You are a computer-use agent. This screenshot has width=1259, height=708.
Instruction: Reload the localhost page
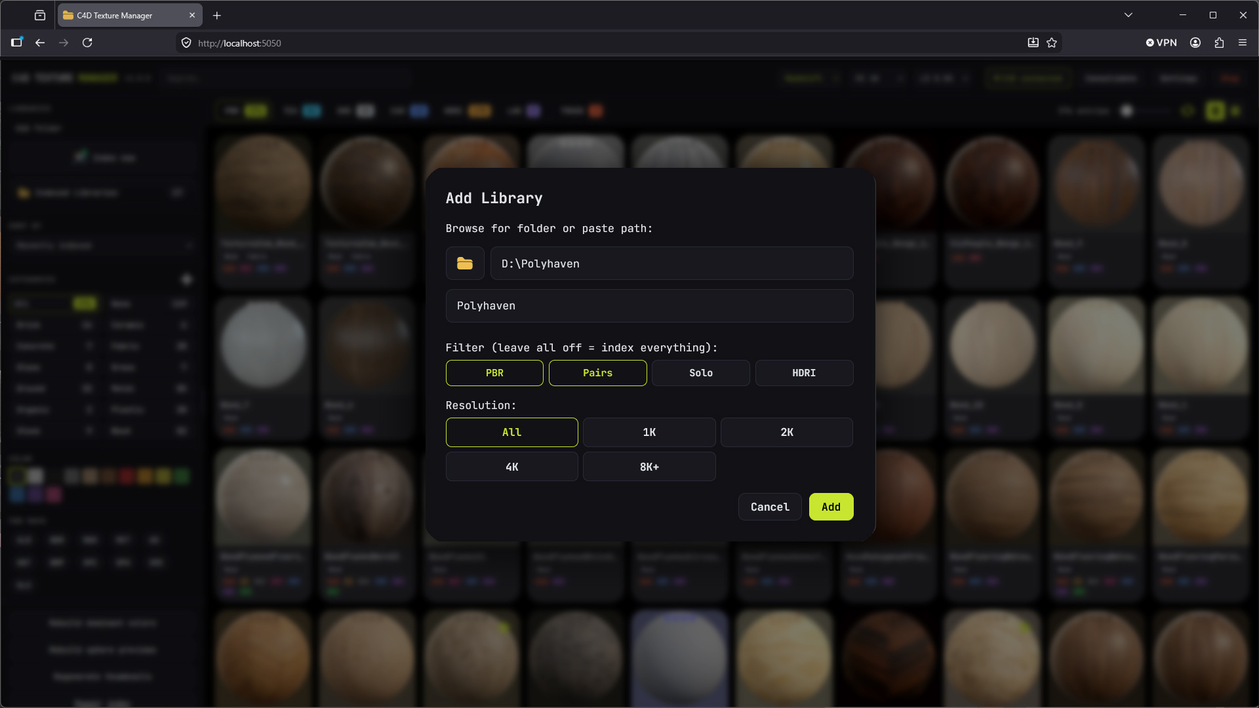click(87, 43)
